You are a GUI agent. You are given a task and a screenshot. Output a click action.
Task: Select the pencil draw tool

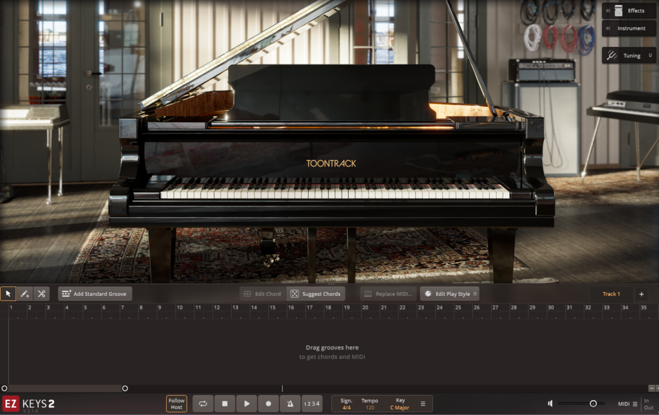point(25,294)
